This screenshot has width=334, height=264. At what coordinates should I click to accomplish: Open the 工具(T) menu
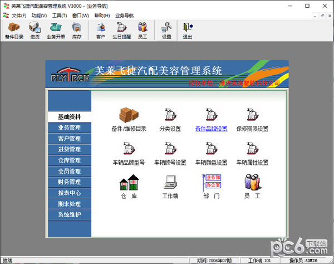coord(60,15)
